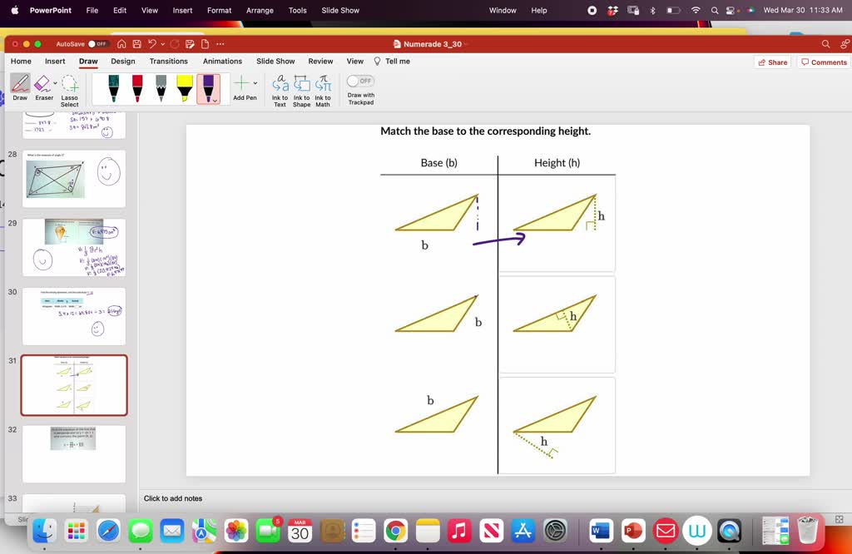Expand the Add Pen dropdown arrow
Screen dimensions: 852x554
click(255, 83)
